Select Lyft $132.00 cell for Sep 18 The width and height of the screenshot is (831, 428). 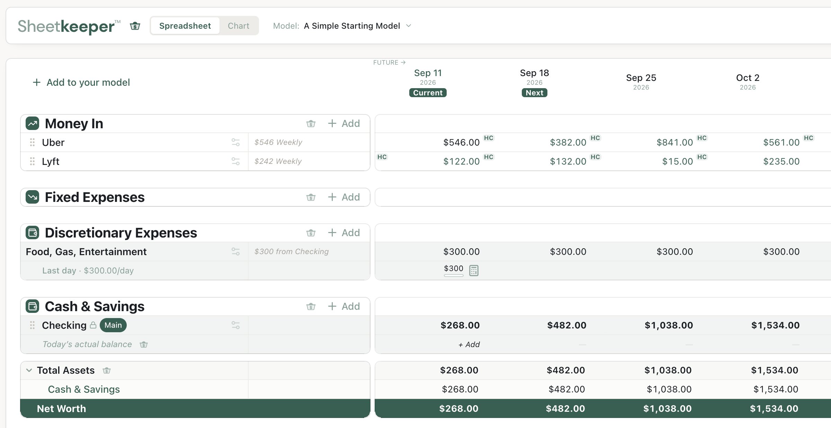tap(568, 161)
